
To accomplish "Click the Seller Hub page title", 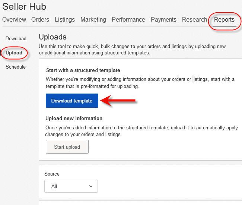I will click(x=24, y=7).
